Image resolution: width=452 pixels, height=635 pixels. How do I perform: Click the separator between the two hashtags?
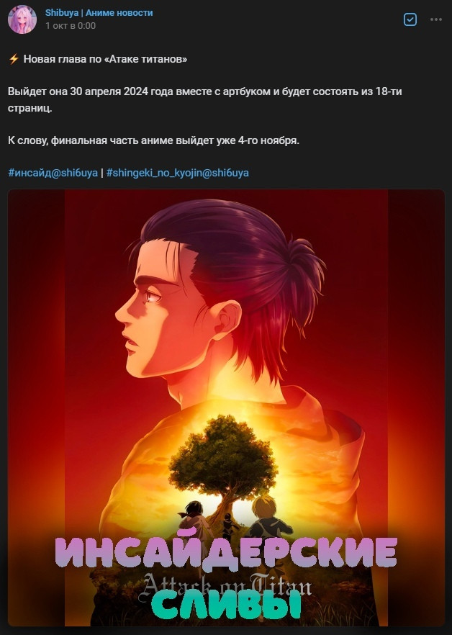(x=102, y=173)
